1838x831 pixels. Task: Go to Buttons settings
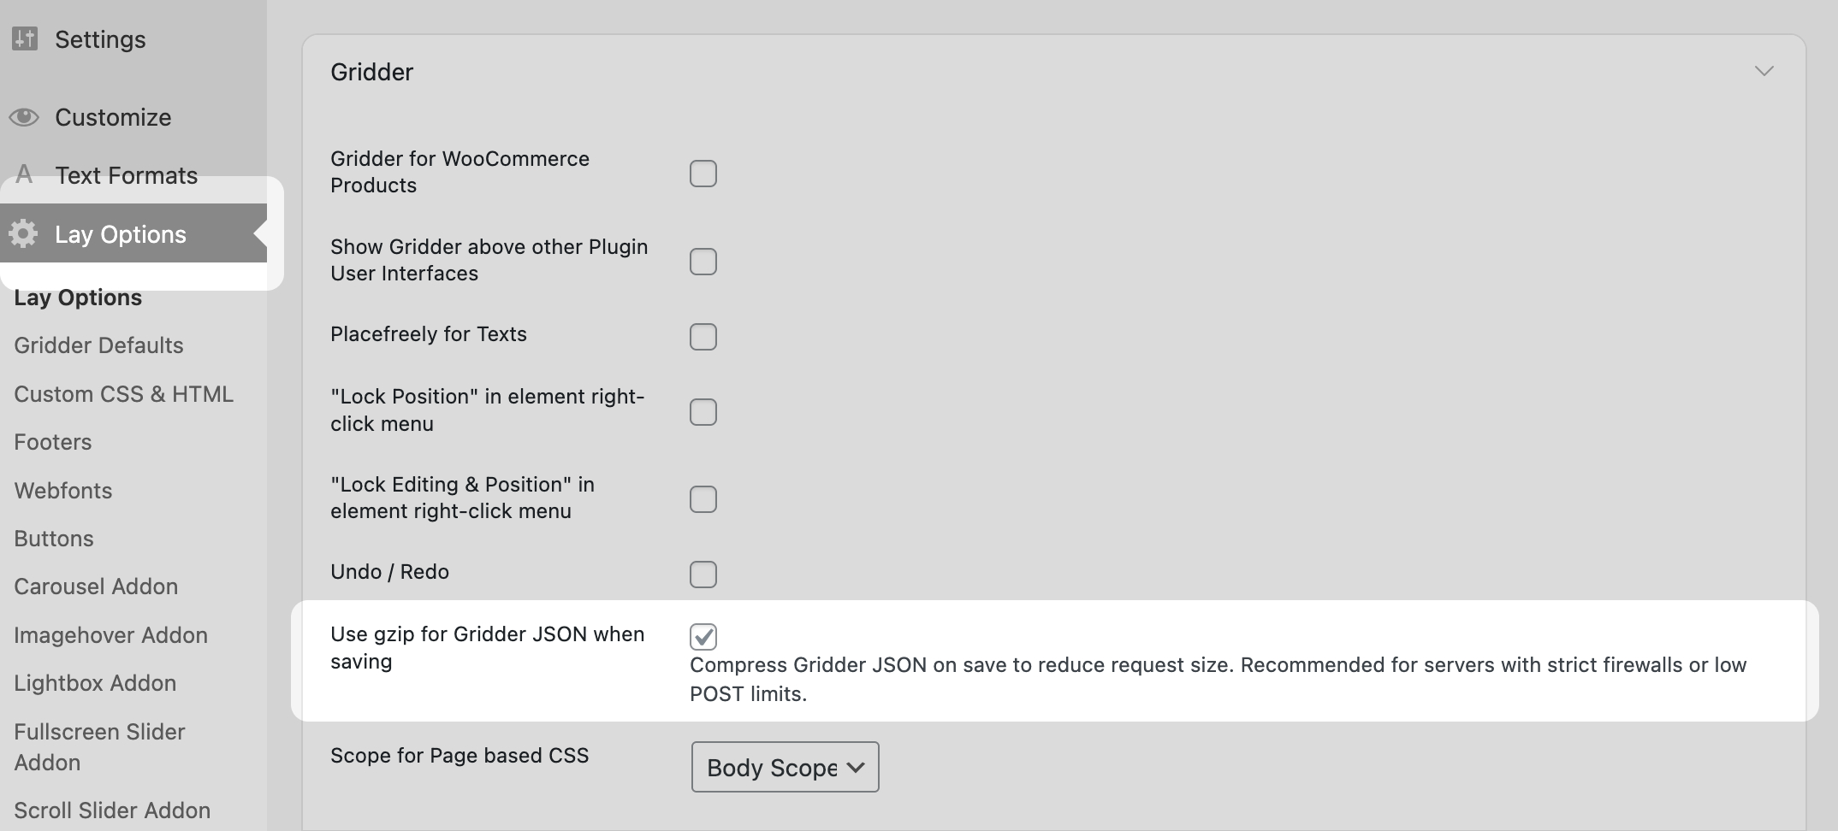pos(53,538)
